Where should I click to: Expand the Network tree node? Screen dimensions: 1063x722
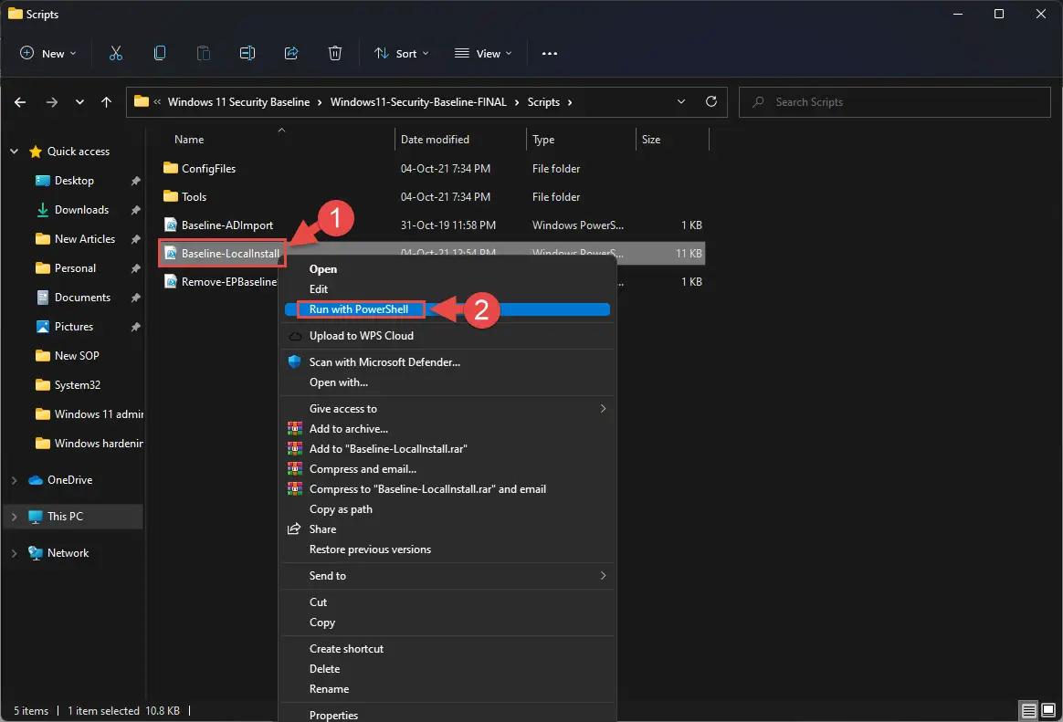(x=15, y=553)
